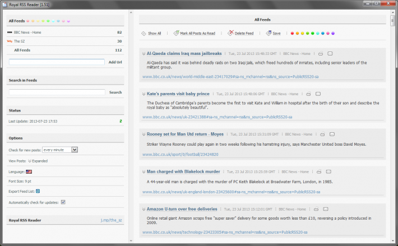Click the purple color dot in toolbar
The width and height of the screenshot is (398, 246).
coord(333,33)
